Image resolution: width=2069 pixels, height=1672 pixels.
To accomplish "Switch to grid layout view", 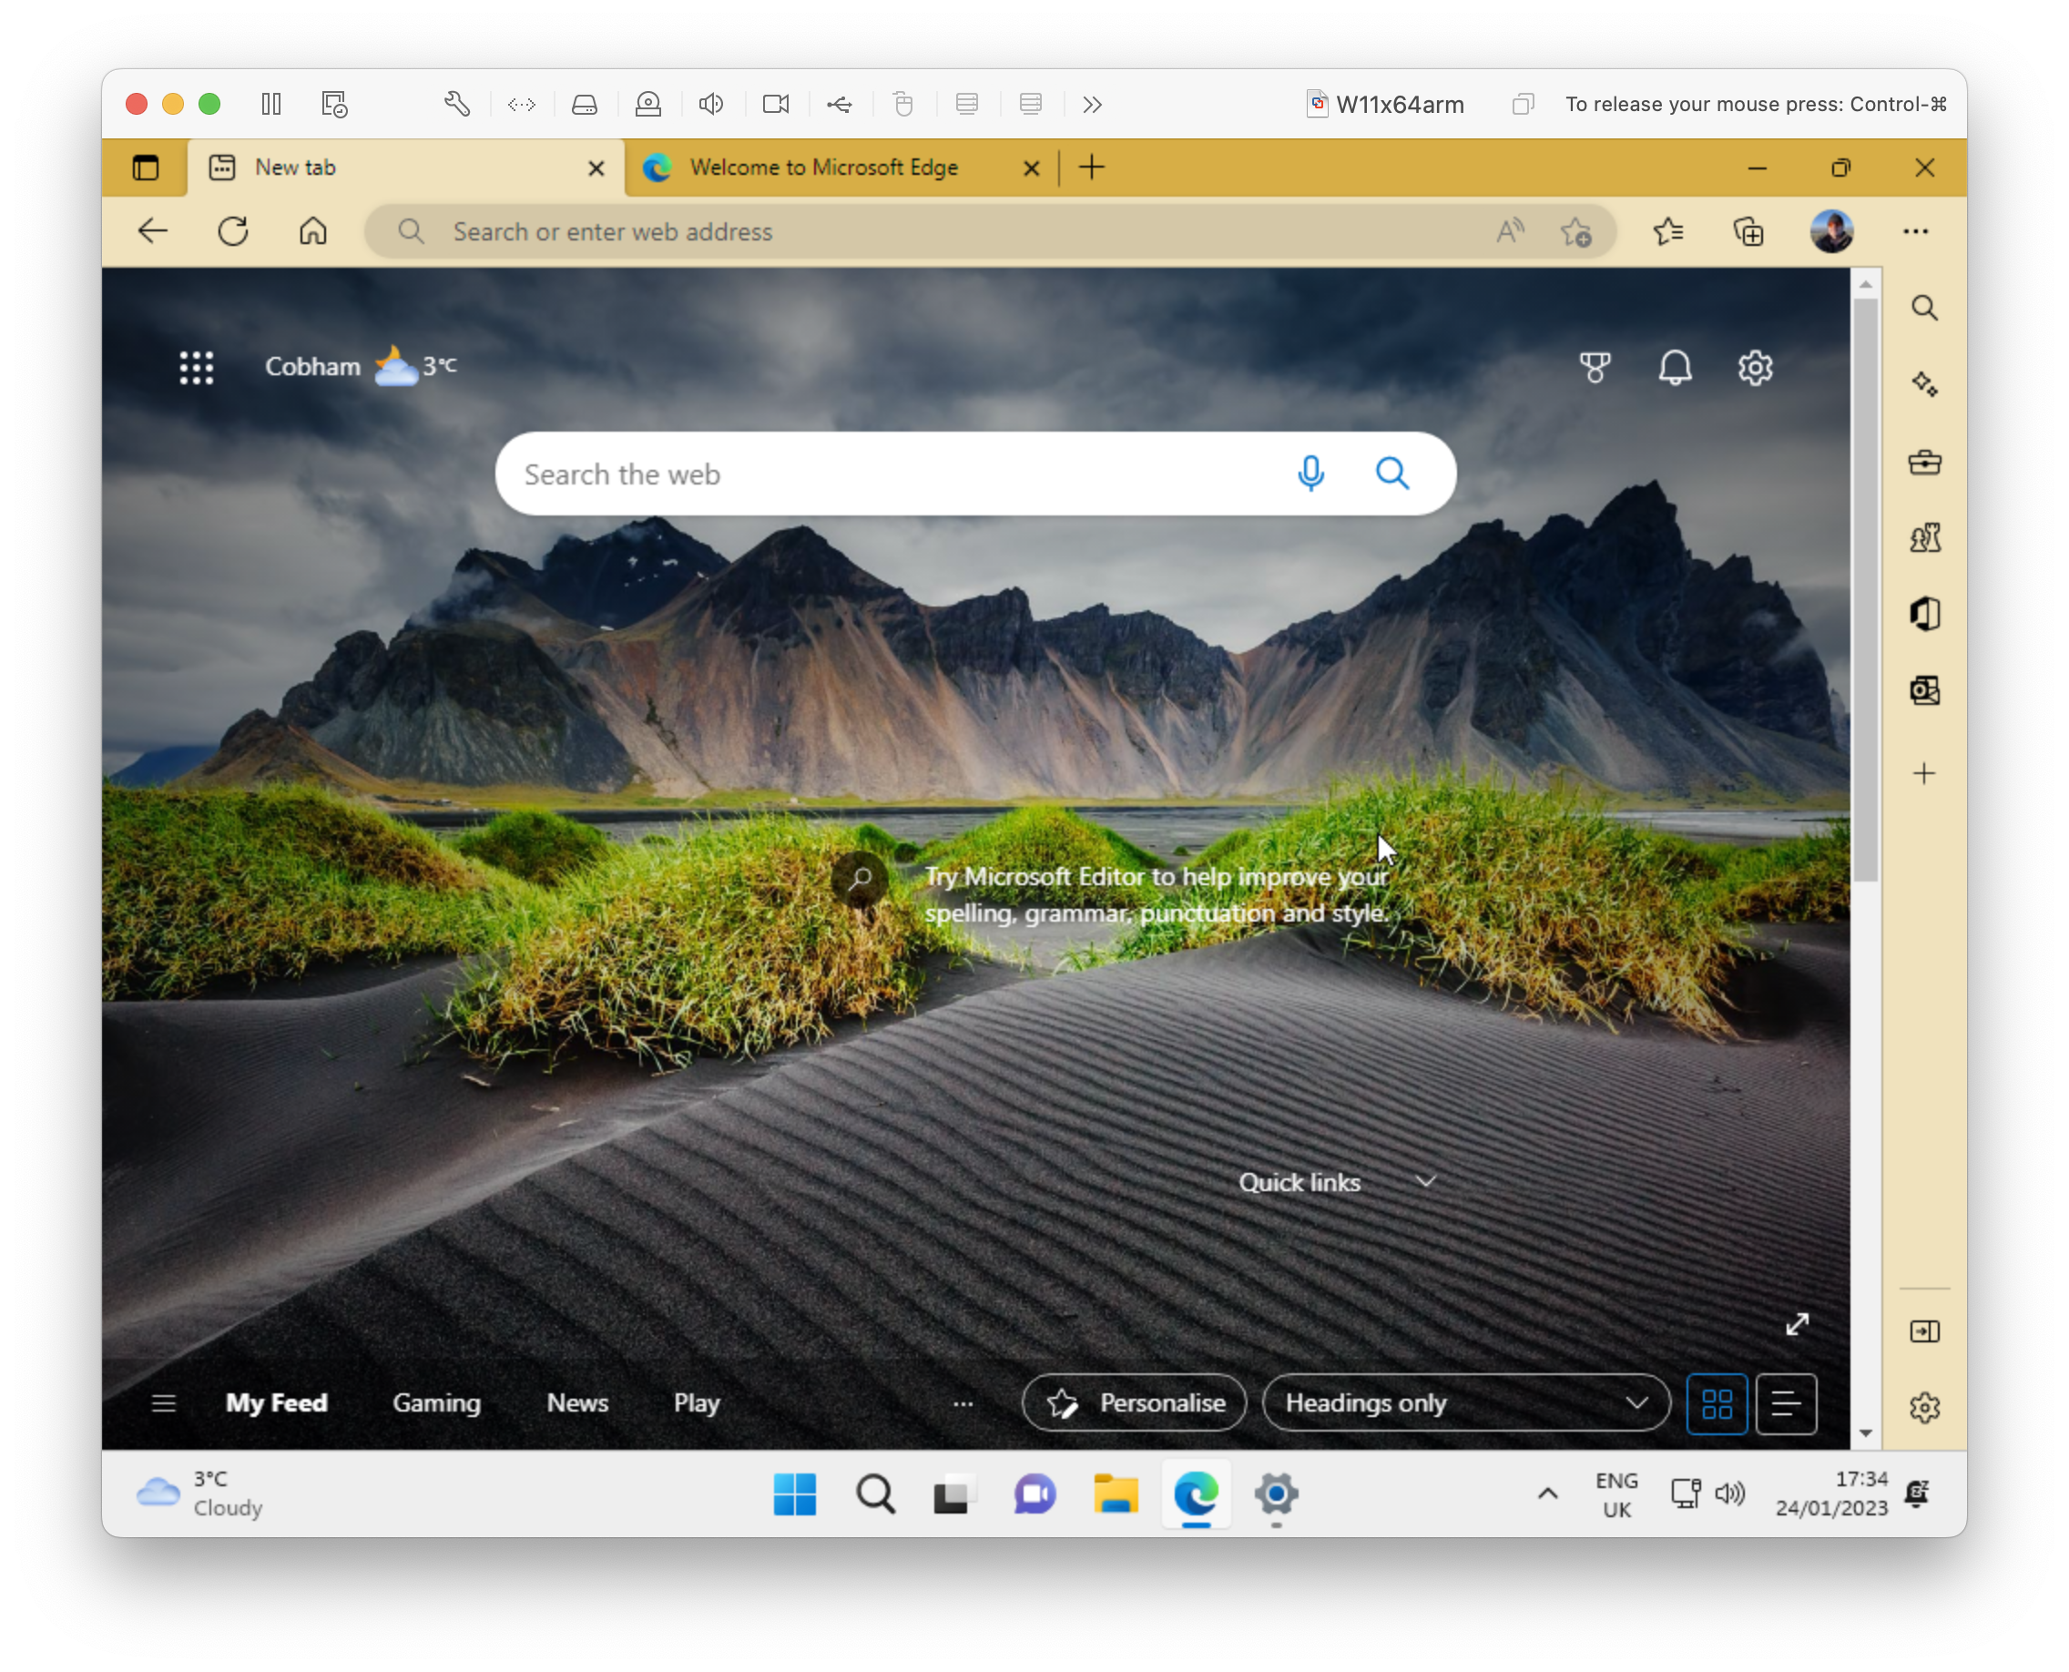I will click(1717, 1403).
